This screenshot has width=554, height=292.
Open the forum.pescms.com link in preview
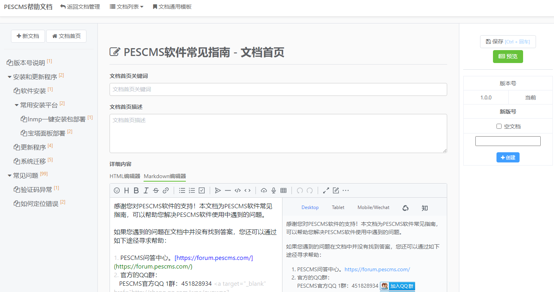pos(377,269)
